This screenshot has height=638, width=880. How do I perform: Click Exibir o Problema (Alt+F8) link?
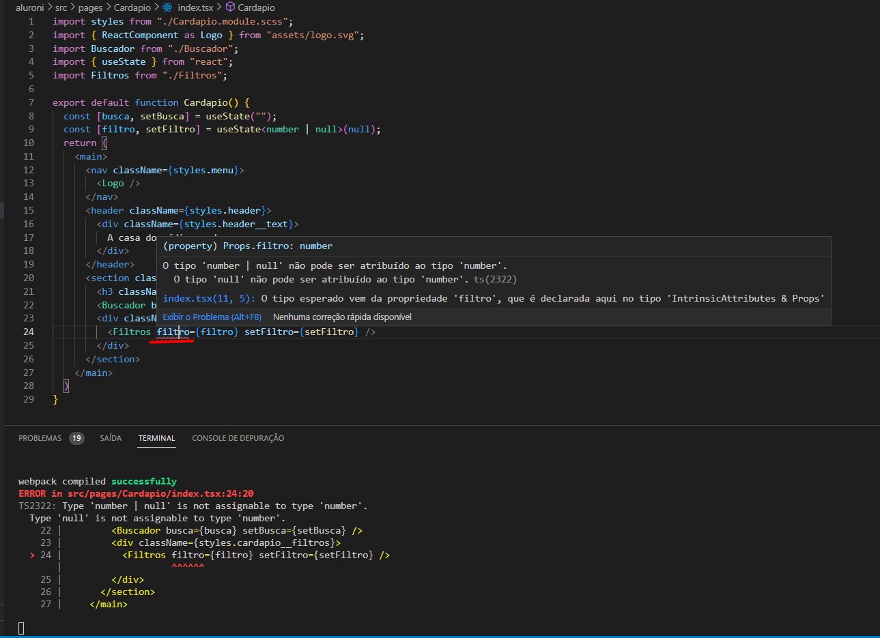click(212, 317)
